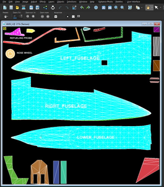The width and height of the screenshot is (164, 187).
Task: Click the Share icon in the toolbar
Action: [45, 7]
